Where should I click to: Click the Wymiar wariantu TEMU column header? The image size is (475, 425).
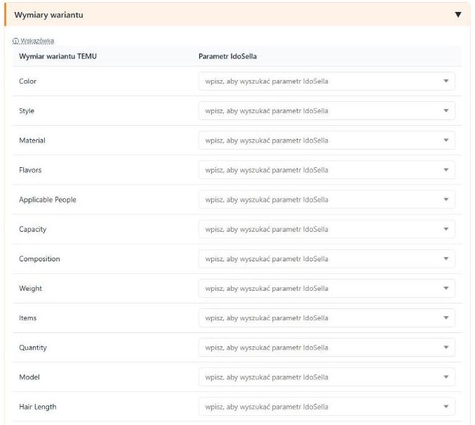[58, 56]
